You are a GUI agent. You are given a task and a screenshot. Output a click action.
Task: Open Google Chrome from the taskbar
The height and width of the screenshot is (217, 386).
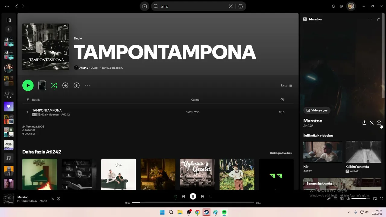pyautogui.click(x=198, y=212)
